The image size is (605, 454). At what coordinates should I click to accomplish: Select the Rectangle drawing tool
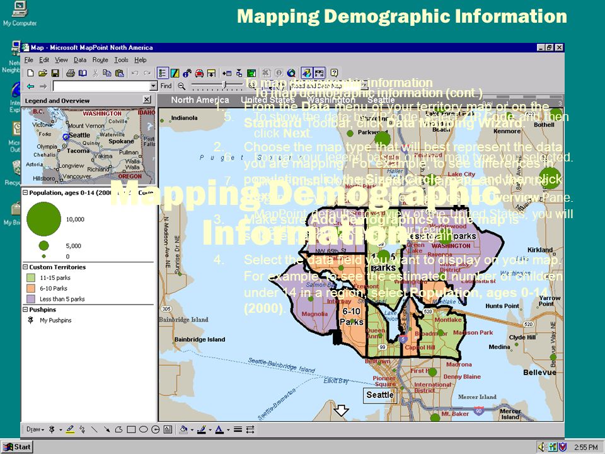[131, 429]
